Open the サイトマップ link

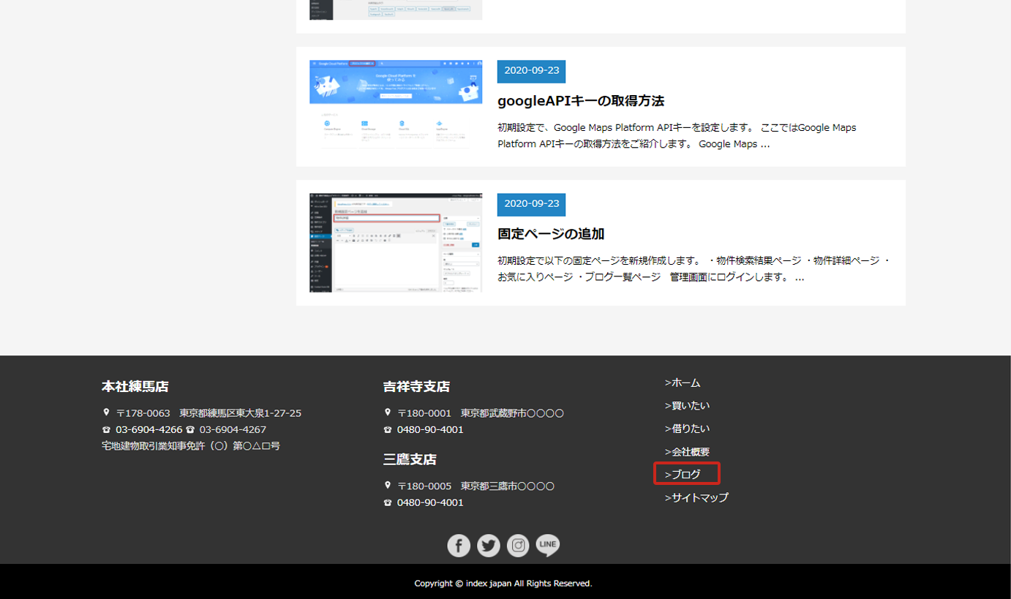tap(696, 497)
